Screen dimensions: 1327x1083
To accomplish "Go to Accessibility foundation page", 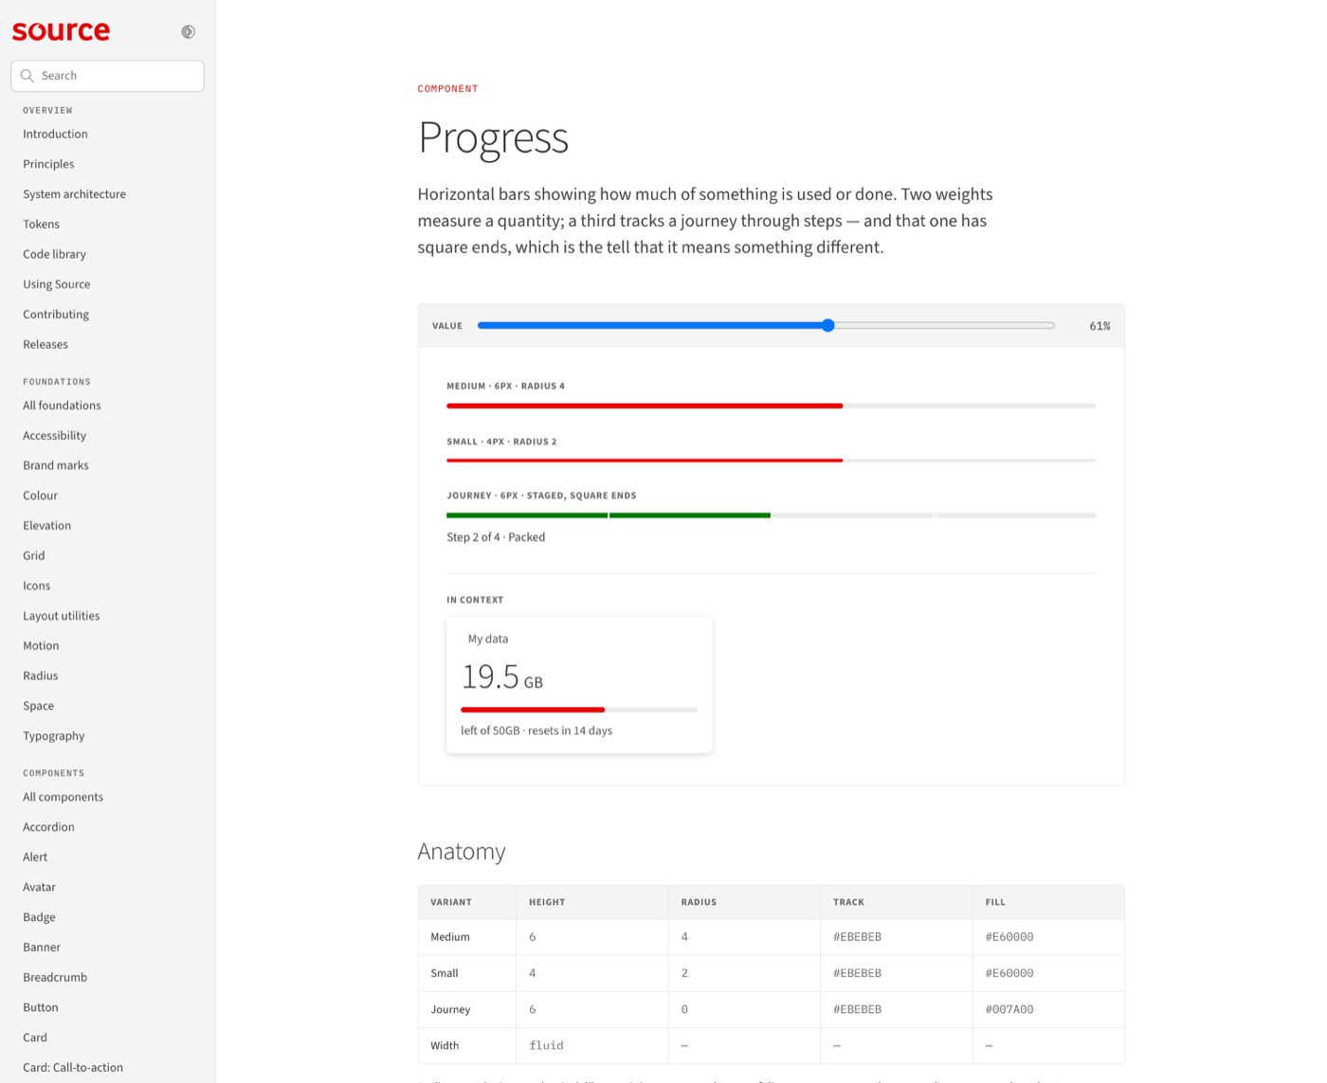I will pyautogui.click(x=54, y=436).
